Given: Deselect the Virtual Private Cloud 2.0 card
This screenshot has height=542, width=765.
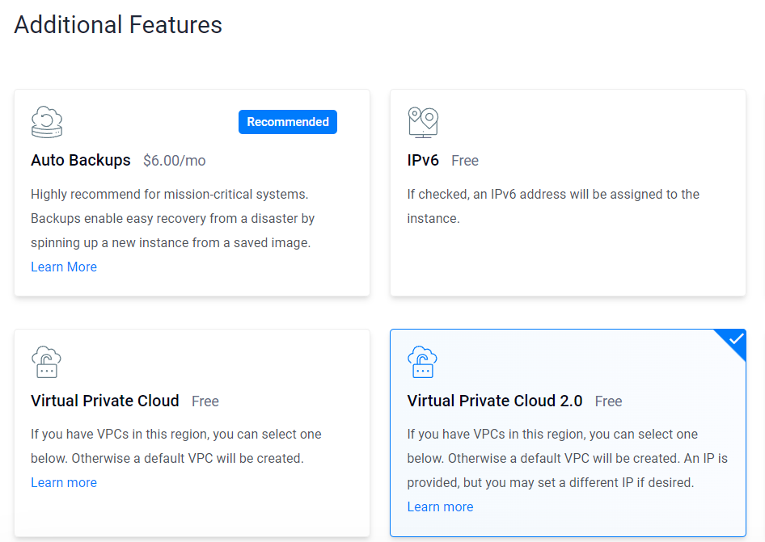Looking at the screenshot, I should (568, 433).
